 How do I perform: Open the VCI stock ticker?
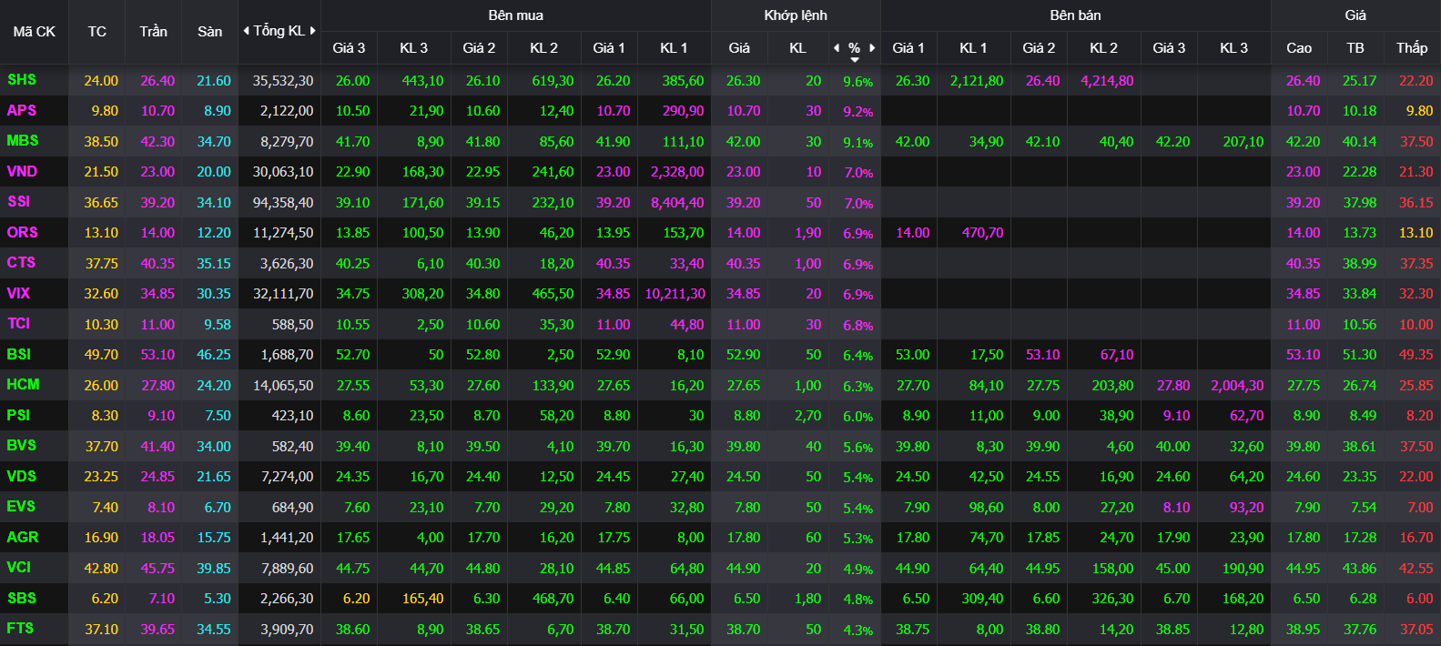pos(19,567)
